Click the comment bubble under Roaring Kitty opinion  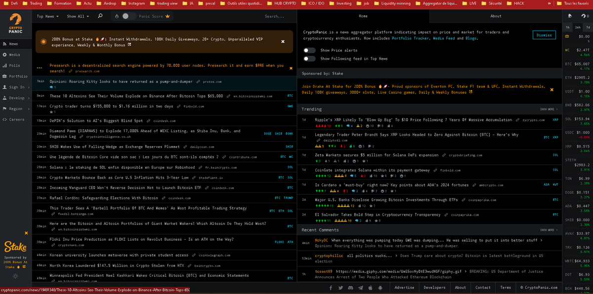tap(52, 87)
